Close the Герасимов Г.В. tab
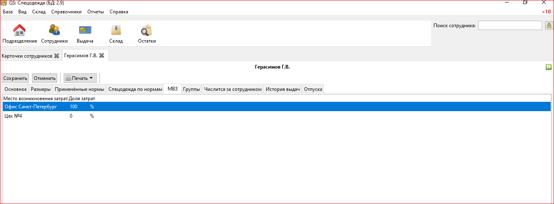The height and width of the screenshot is (204, 554). [102, 56]
